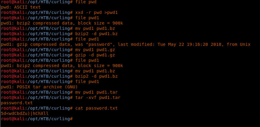260x127 pixels.
Task: Click the "mv pwd1 pwd1.tar" command
Action: click(97, 92)
